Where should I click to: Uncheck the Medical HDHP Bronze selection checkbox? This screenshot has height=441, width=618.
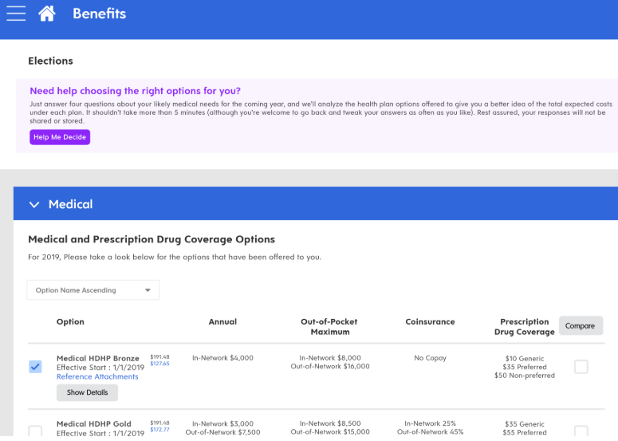click(x=35, y=367)
